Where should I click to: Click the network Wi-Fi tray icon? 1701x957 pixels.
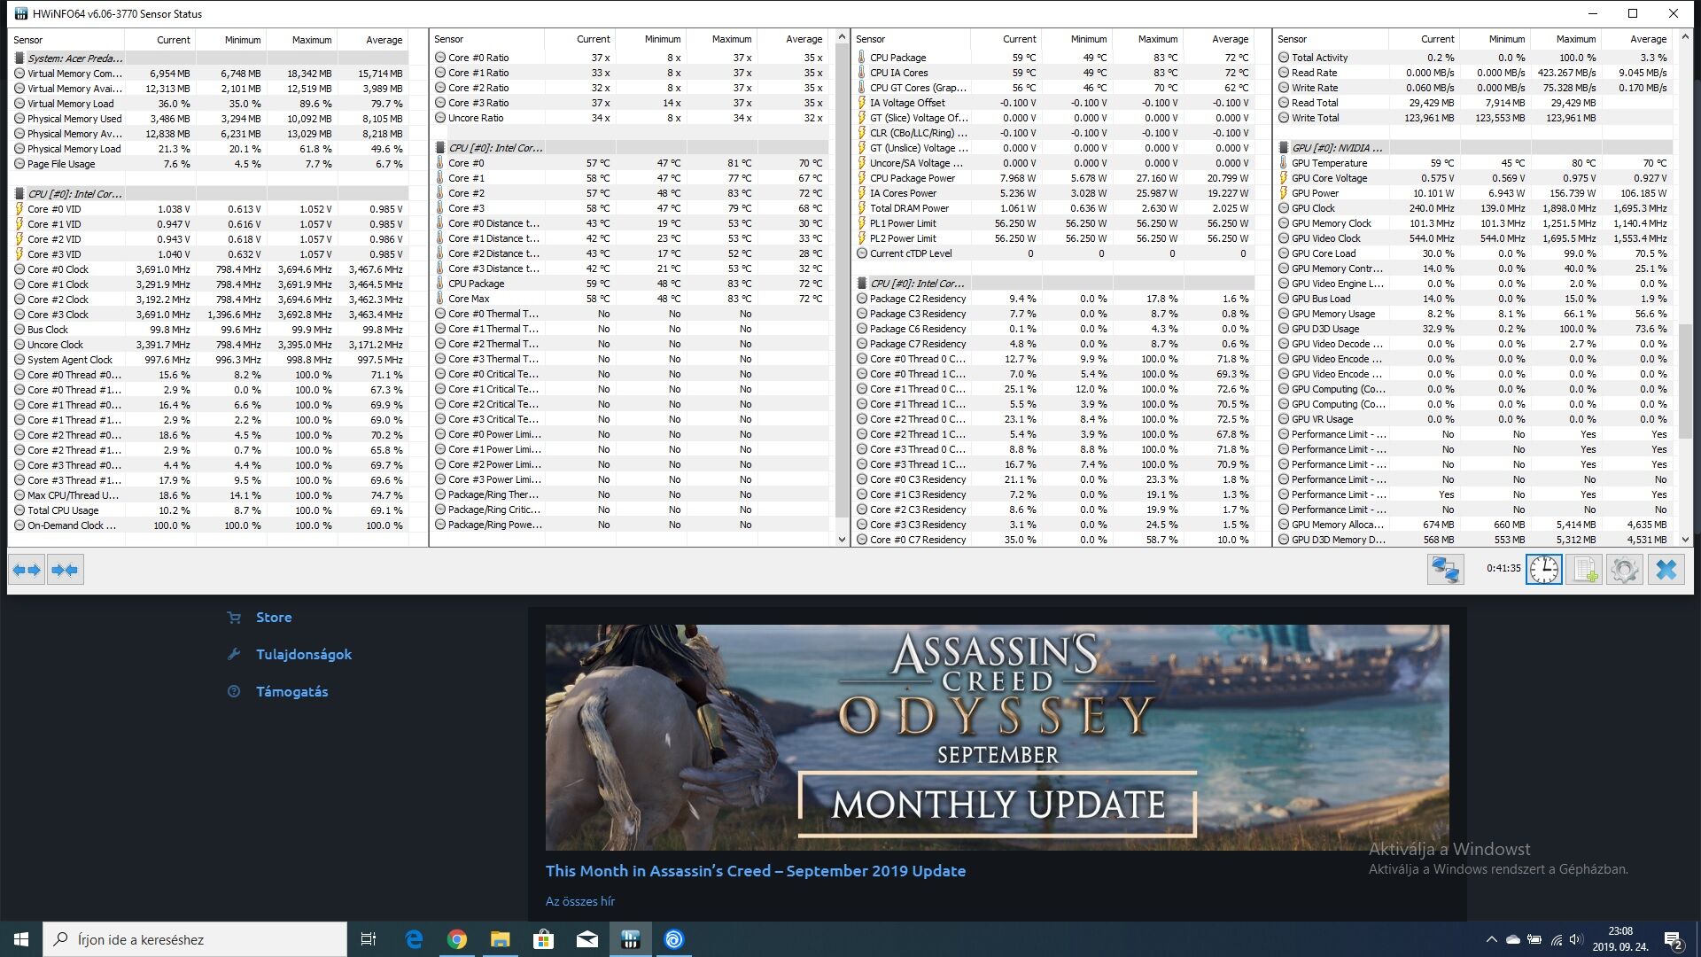pos(1556,939)
